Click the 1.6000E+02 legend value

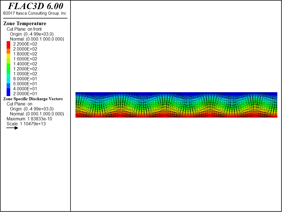click(x=25, y=59)
